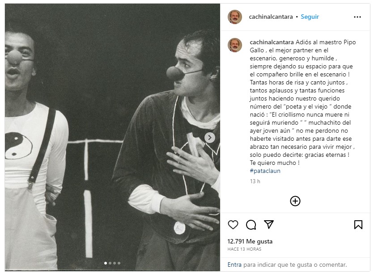Click Entra to log in
Viewport: 374px width, 277px height.
(x=234, y=264)
